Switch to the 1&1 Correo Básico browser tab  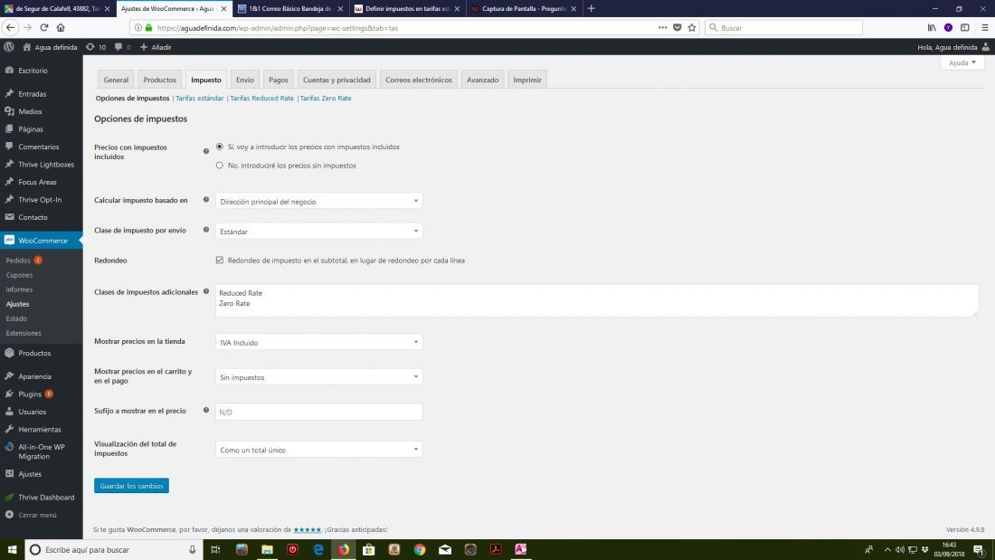pos(290,9)
